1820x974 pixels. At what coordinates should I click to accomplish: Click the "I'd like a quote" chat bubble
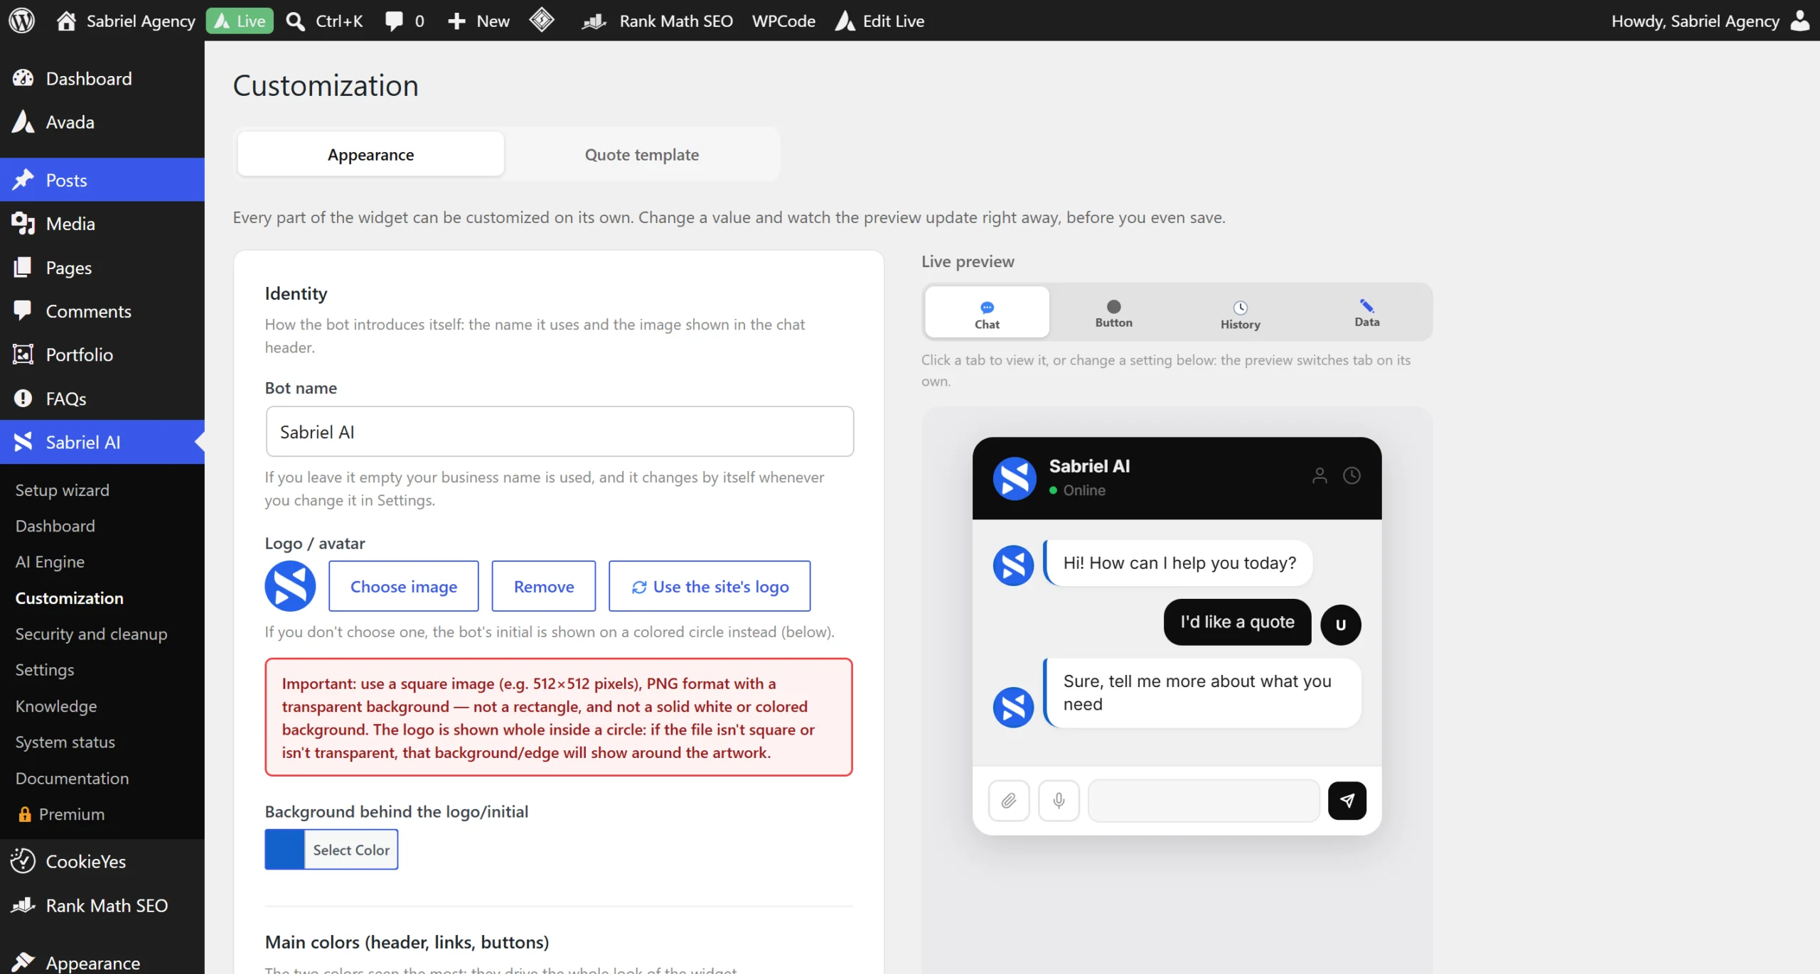click(1237, 622)
